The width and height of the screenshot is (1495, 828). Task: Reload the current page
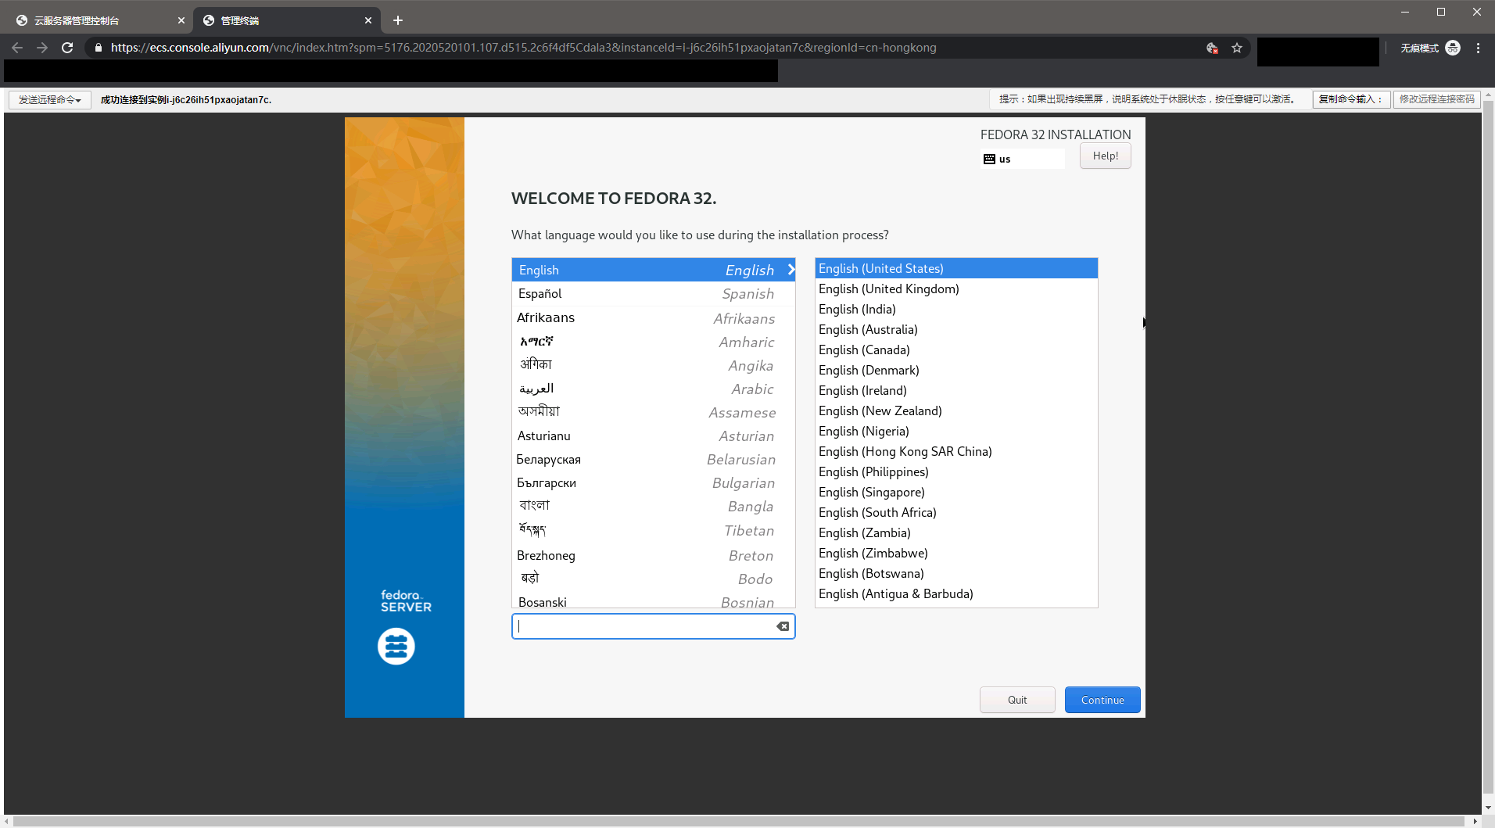click(x=67, y=48)
